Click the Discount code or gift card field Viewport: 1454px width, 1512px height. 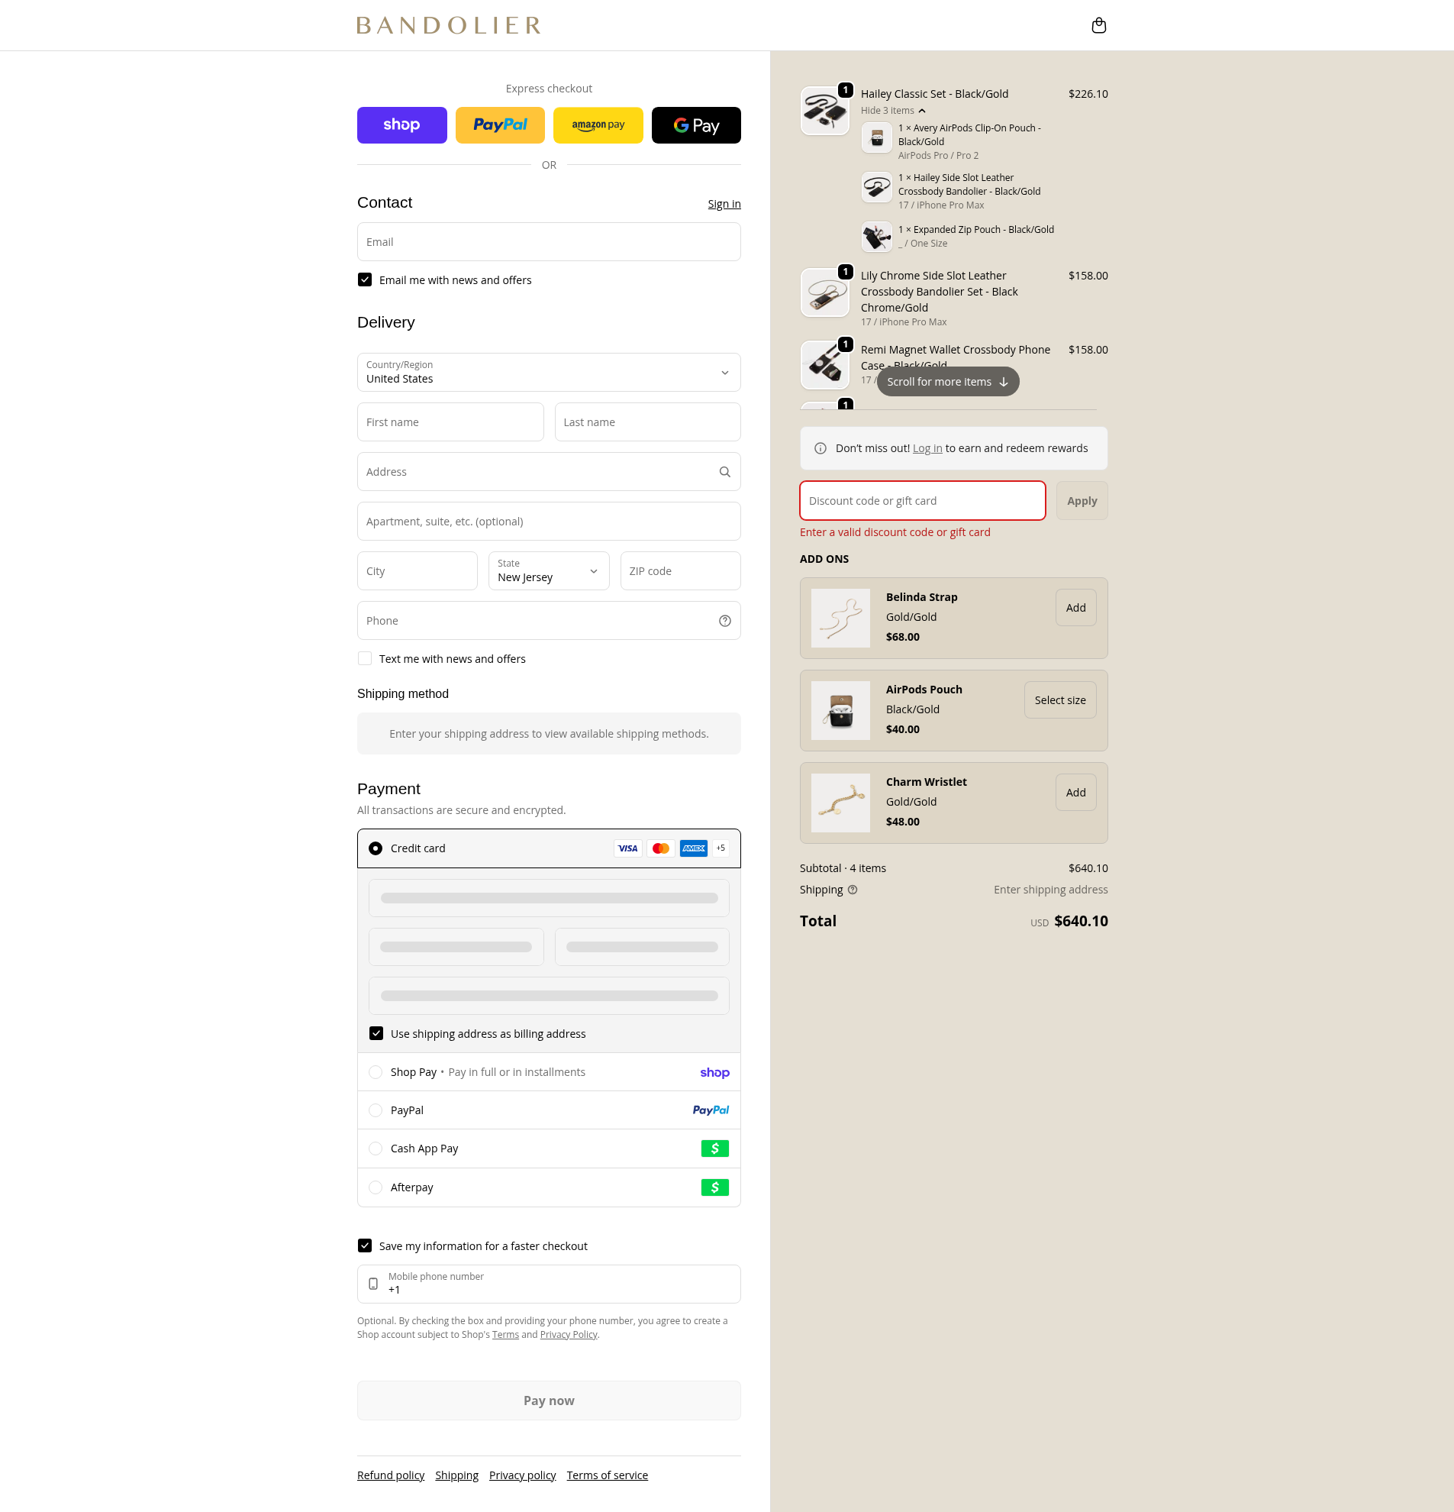(921, 501)
